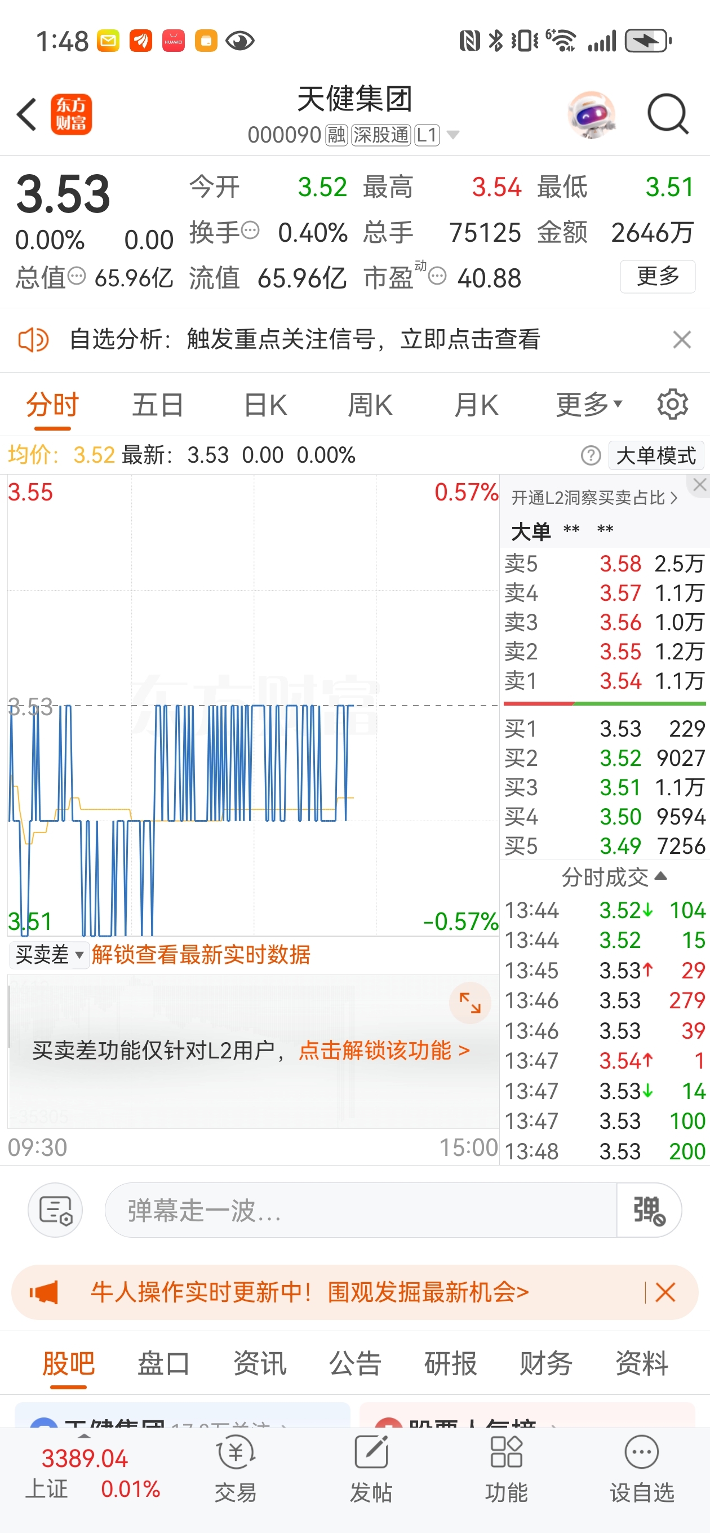This screenshot has width=710, height=1533.
Task: Open 设自选 watchlist icon
Action: point(642,1469)
